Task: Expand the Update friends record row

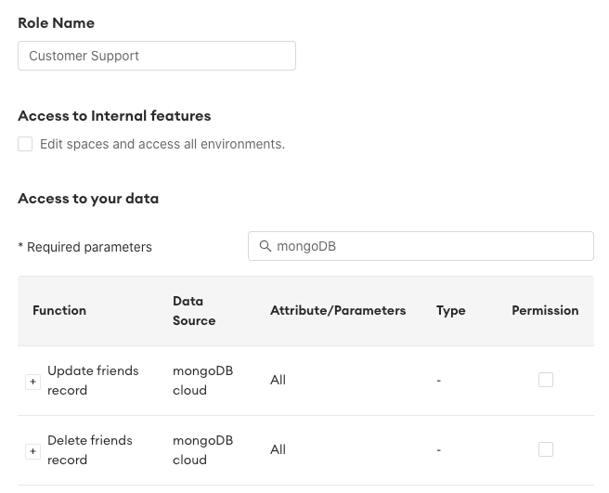Action: (x=32, y=382)
